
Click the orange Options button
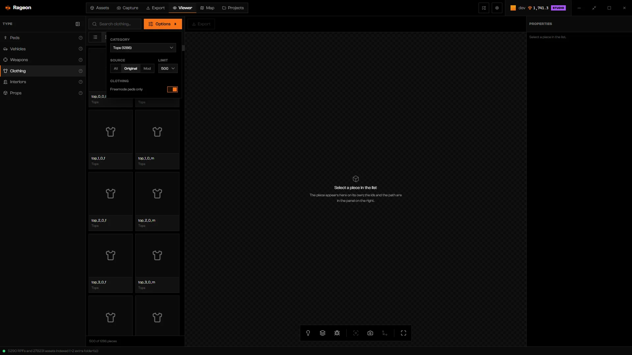click(163, 24)
